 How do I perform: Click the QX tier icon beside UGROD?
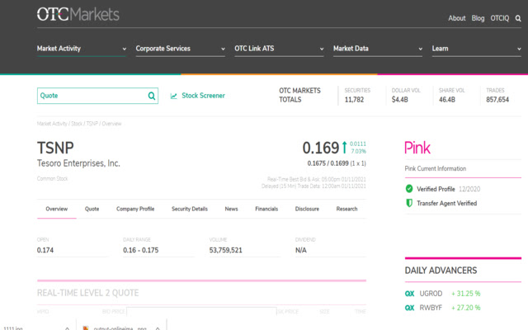[409, 293]
